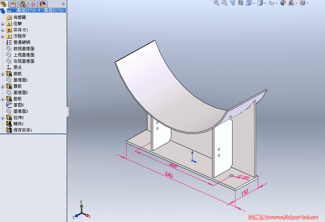
Task: Click the plane icon beside 右视基准面
Action: point(9,61)
